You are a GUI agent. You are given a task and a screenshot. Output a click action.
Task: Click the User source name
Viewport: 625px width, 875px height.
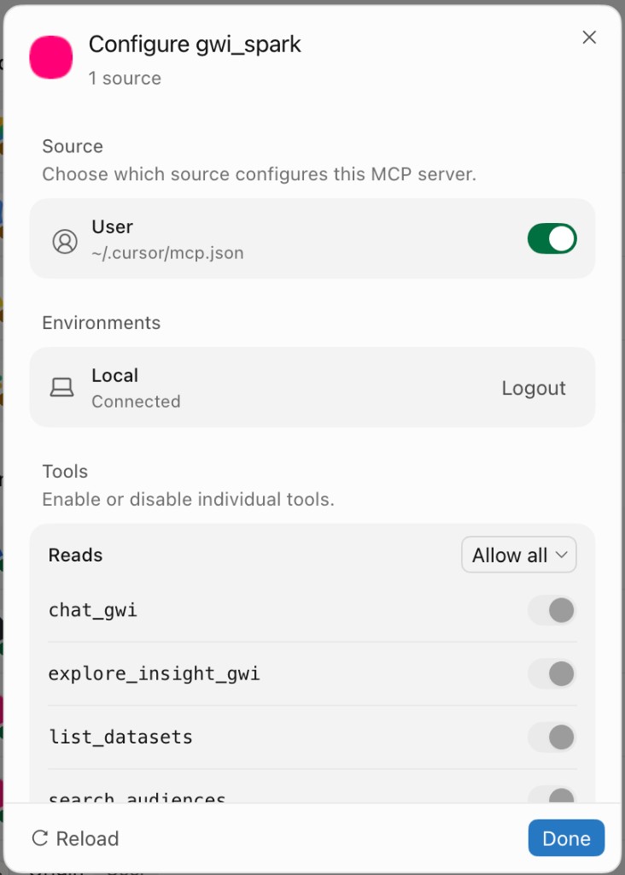point(112,226)
